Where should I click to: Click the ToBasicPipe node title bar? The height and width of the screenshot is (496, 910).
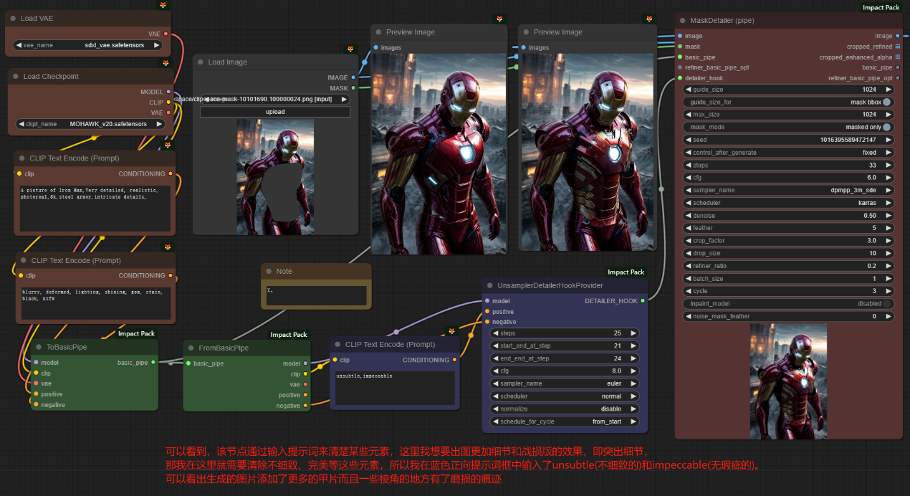pyautogui.click(x=66, y=347)
